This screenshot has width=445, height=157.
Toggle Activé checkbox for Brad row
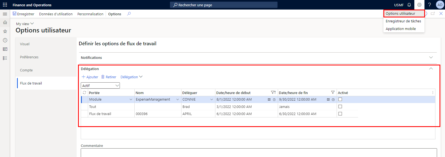pos(340,107)
